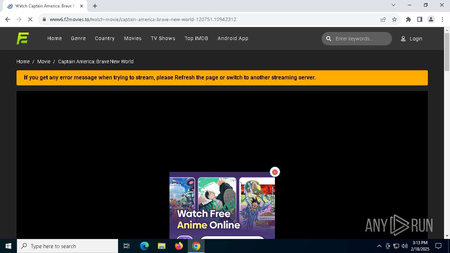450x253 pixels.
Task: Open the Country menu
Action: point(105,38)
